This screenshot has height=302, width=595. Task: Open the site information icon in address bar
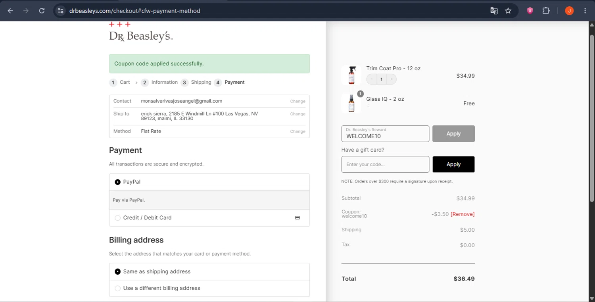click(x=60, y=11)
